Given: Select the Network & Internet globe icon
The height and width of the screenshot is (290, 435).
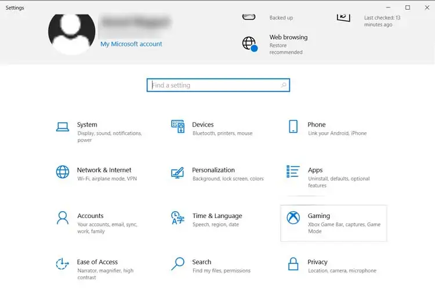Looking at the screenshot, I should [x=63, y=172].
